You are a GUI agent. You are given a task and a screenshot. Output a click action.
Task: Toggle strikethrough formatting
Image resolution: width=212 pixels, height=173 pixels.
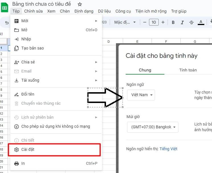point(191,22)
